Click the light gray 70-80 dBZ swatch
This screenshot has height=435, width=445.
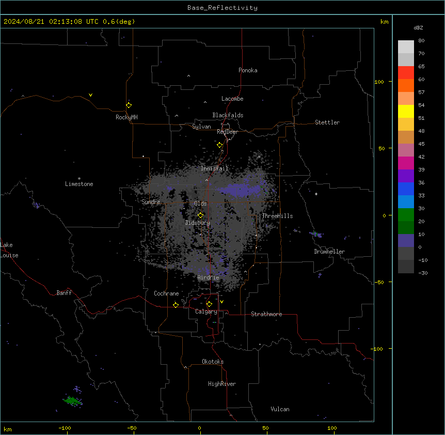(x=406, y=46)
